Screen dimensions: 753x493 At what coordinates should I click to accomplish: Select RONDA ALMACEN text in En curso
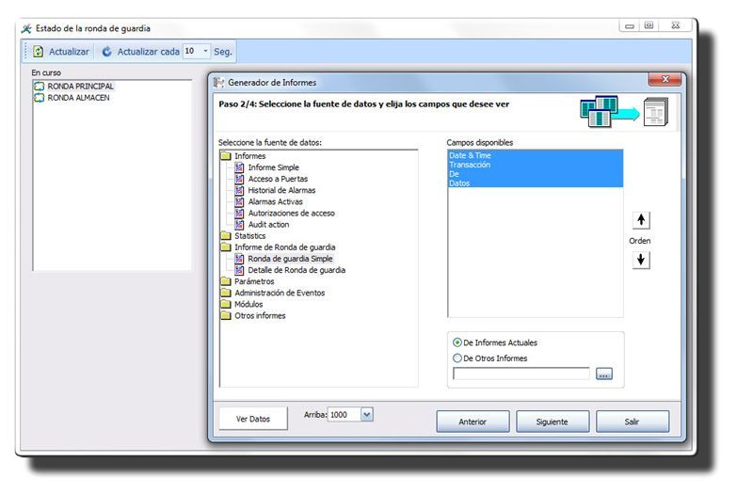78,98
